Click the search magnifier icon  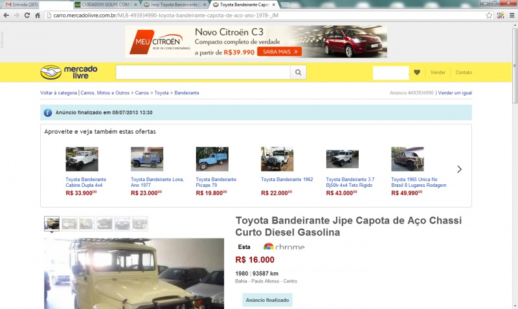click(x=298, y=72)
